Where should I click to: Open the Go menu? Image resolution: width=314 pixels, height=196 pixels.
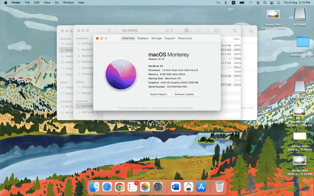pos(57,3)
